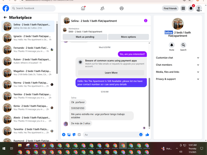The image size is (207, 155).
Task: Expand Chat members section
Action: [x=178, y=65]
